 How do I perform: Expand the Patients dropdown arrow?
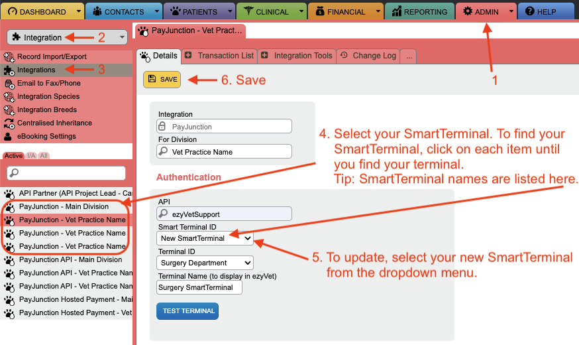tap(230, 11)
